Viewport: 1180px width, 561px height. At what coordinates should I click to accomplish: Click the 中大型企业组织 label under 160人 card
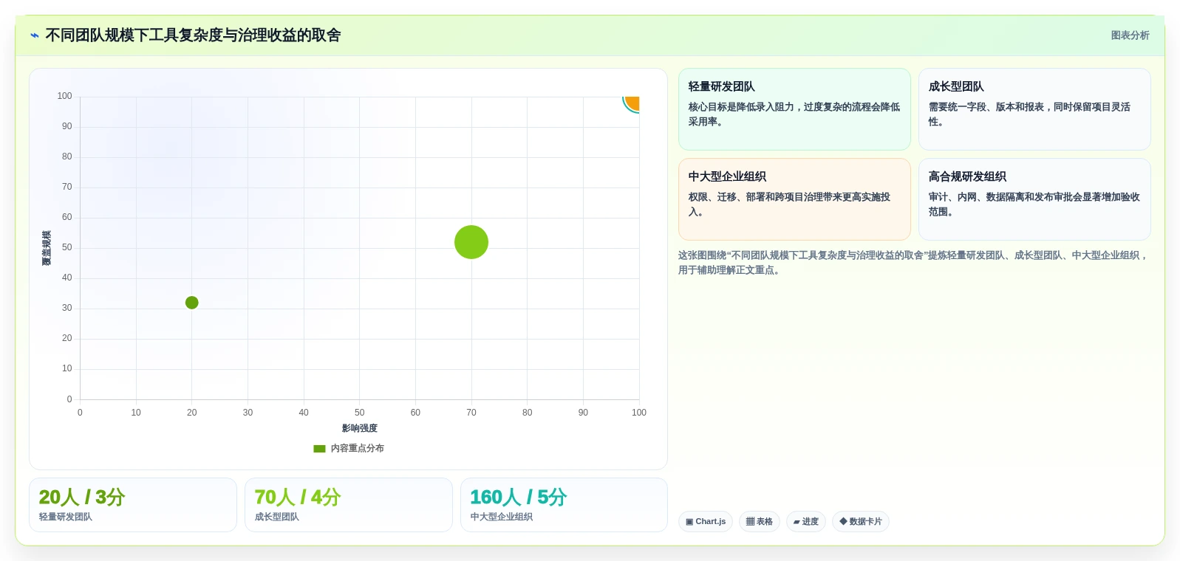click(x=502, y=517)
